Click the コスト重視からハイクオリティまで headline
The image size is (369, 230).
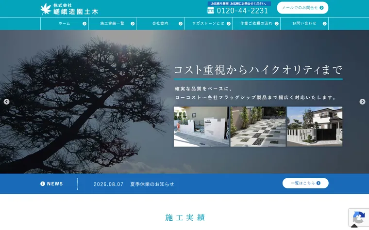coord(258,70)
